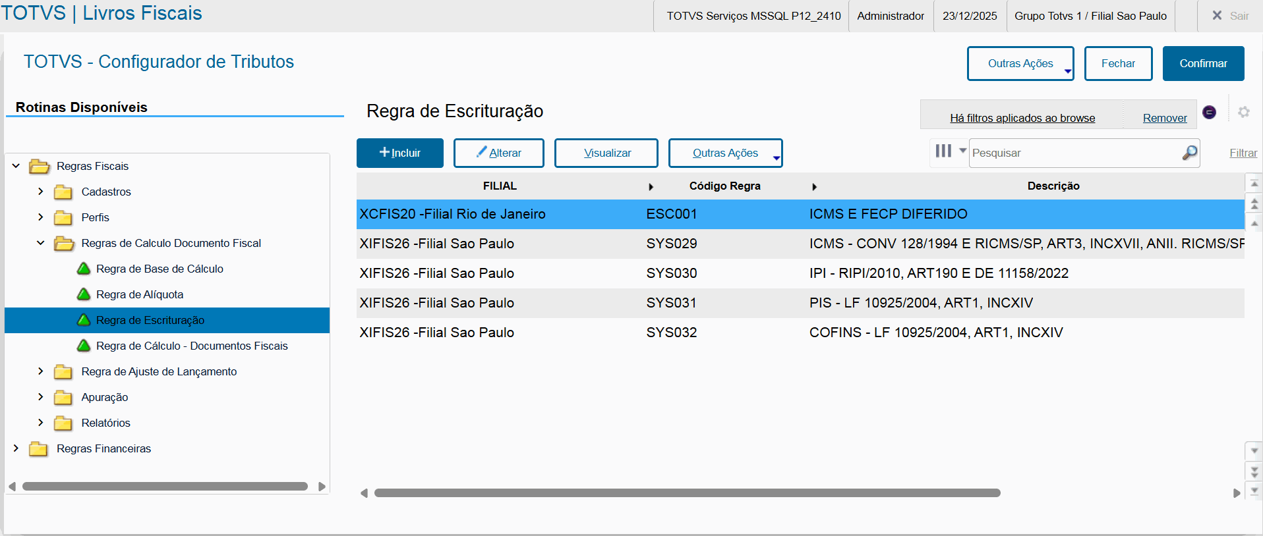
Task: Expand the Relatórios tree node
Action: click(x=41, y=423)
